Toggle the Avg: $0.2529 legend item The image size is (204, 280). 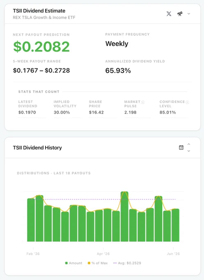[x=127, y=263]
